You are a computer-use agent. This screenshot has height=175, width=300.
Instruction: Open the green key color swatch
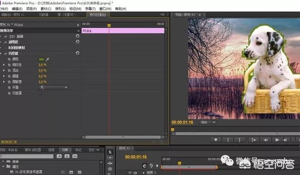click(x=41, y=60)
